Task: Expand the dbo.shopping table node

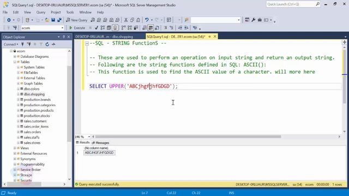Action: coord(18,94)
